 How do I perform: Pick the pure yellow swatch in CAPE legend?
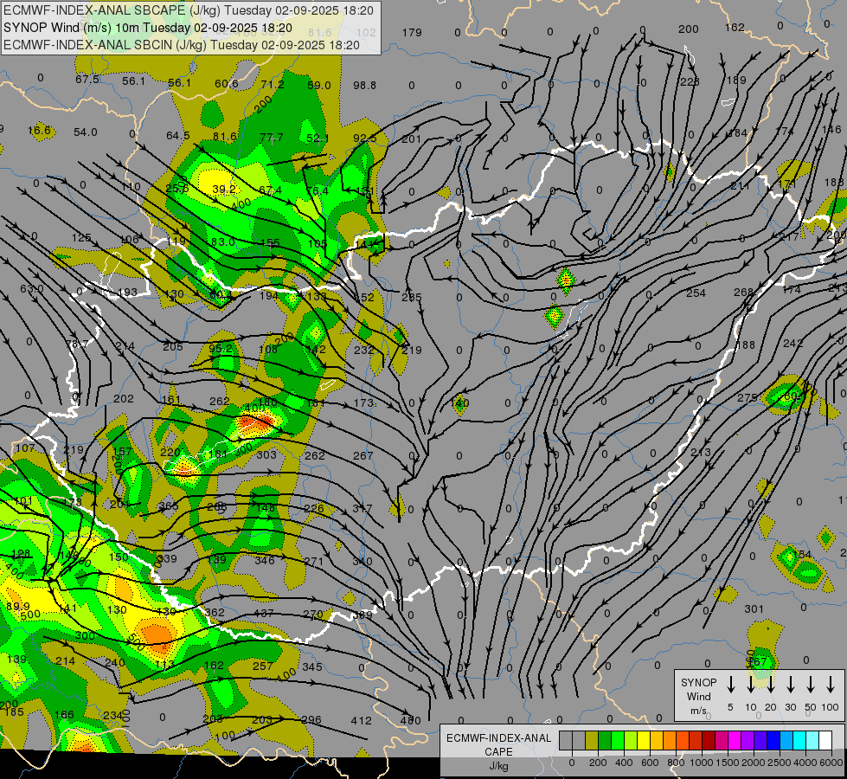644,741
